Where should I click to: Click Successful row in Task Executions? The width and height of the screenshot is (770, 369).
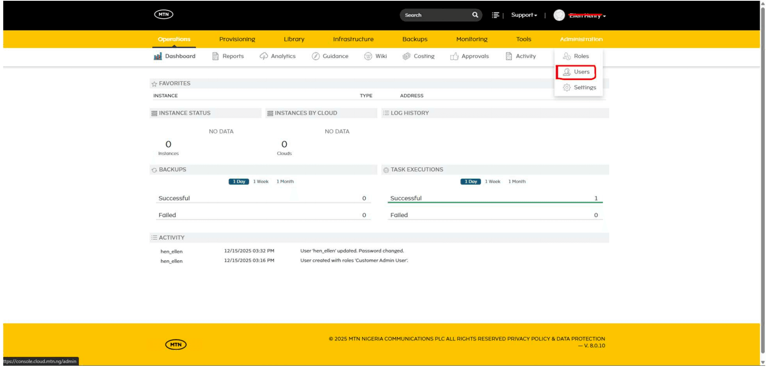click(495, 198)
